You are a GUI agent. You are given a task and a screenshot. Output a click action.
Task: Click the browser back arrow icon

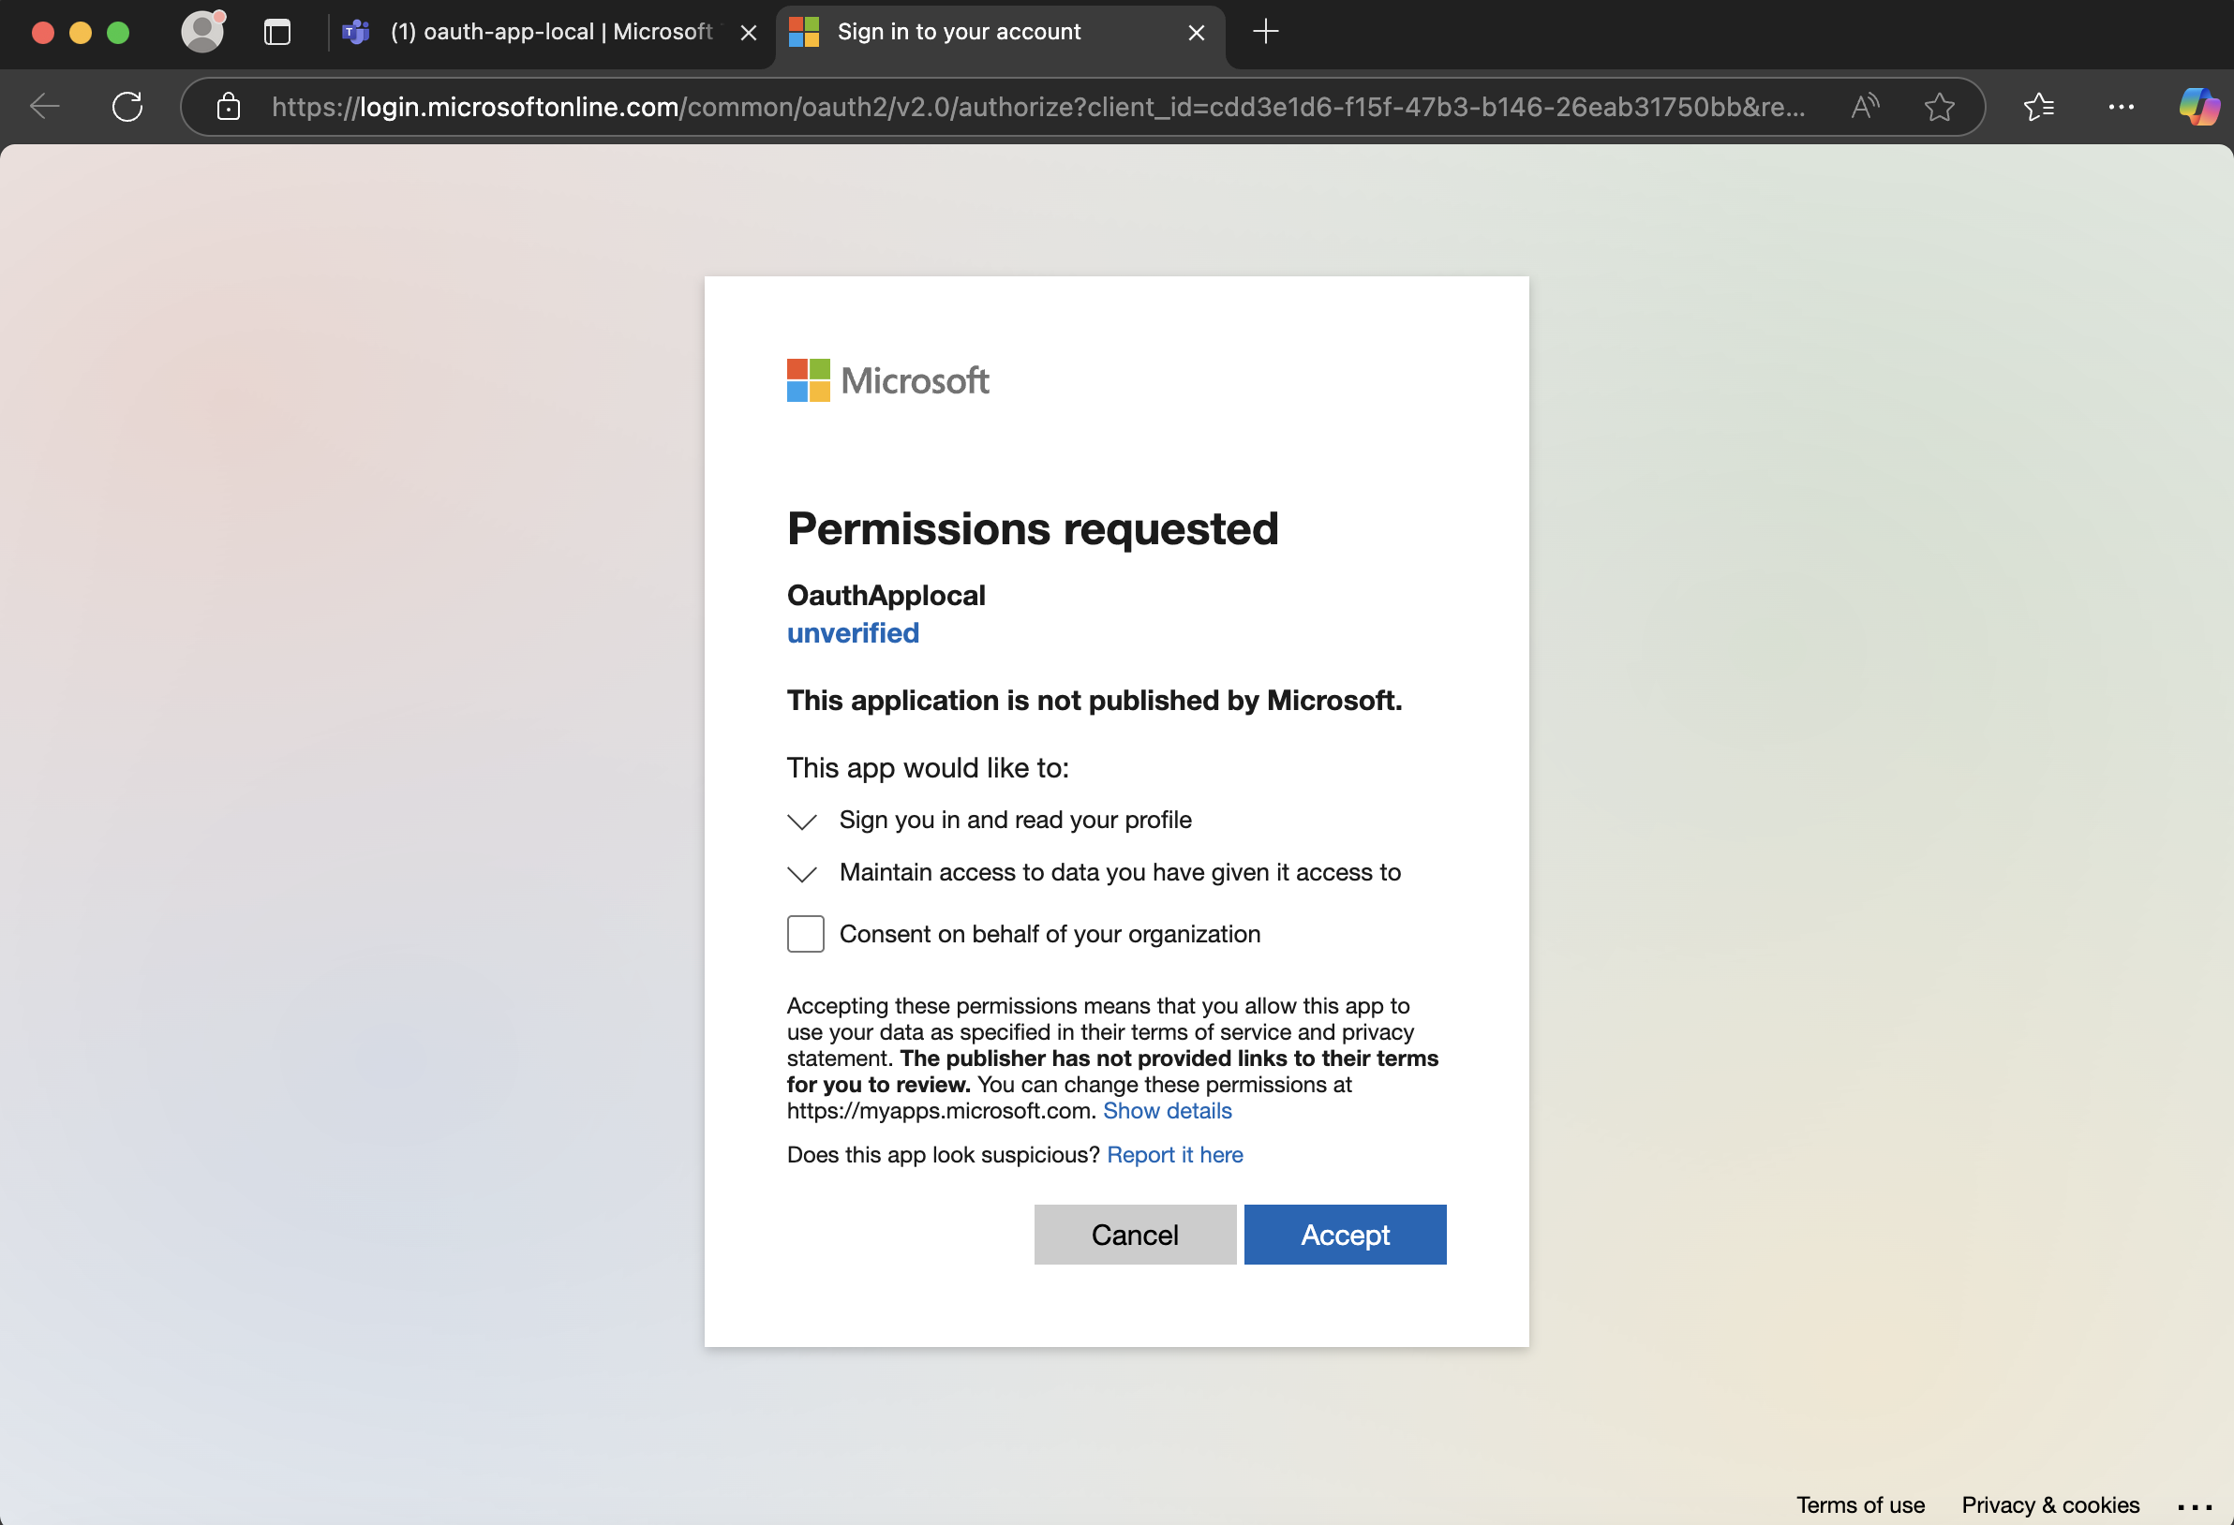tap(44, 107)
